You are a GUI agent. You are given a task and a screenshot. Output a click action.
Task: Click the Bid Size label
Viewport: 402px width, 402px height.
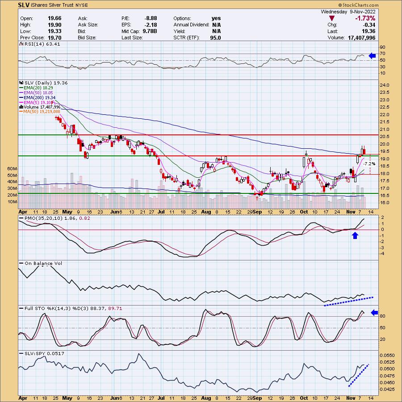(x=87, y=38)
